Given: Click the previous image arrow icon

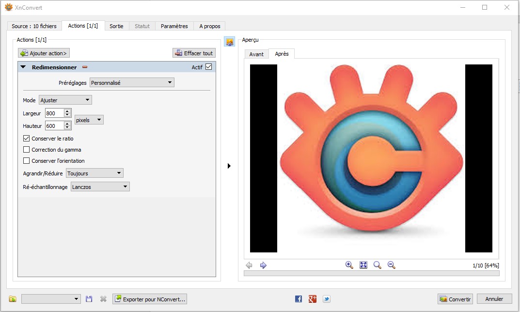Looking at the screenshot, I should 249,265.
